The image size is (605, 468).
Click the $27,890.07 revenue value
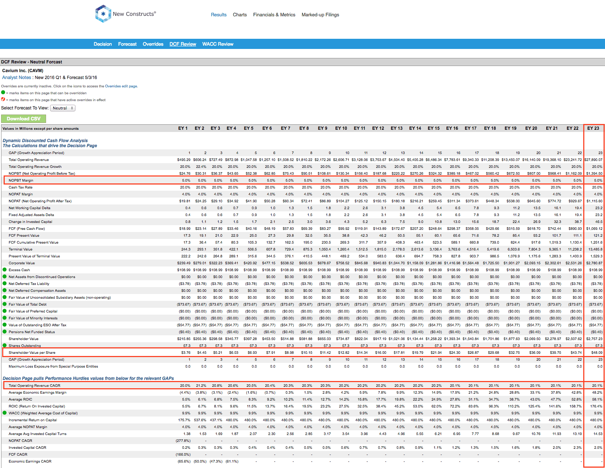[x=593, y=160]
